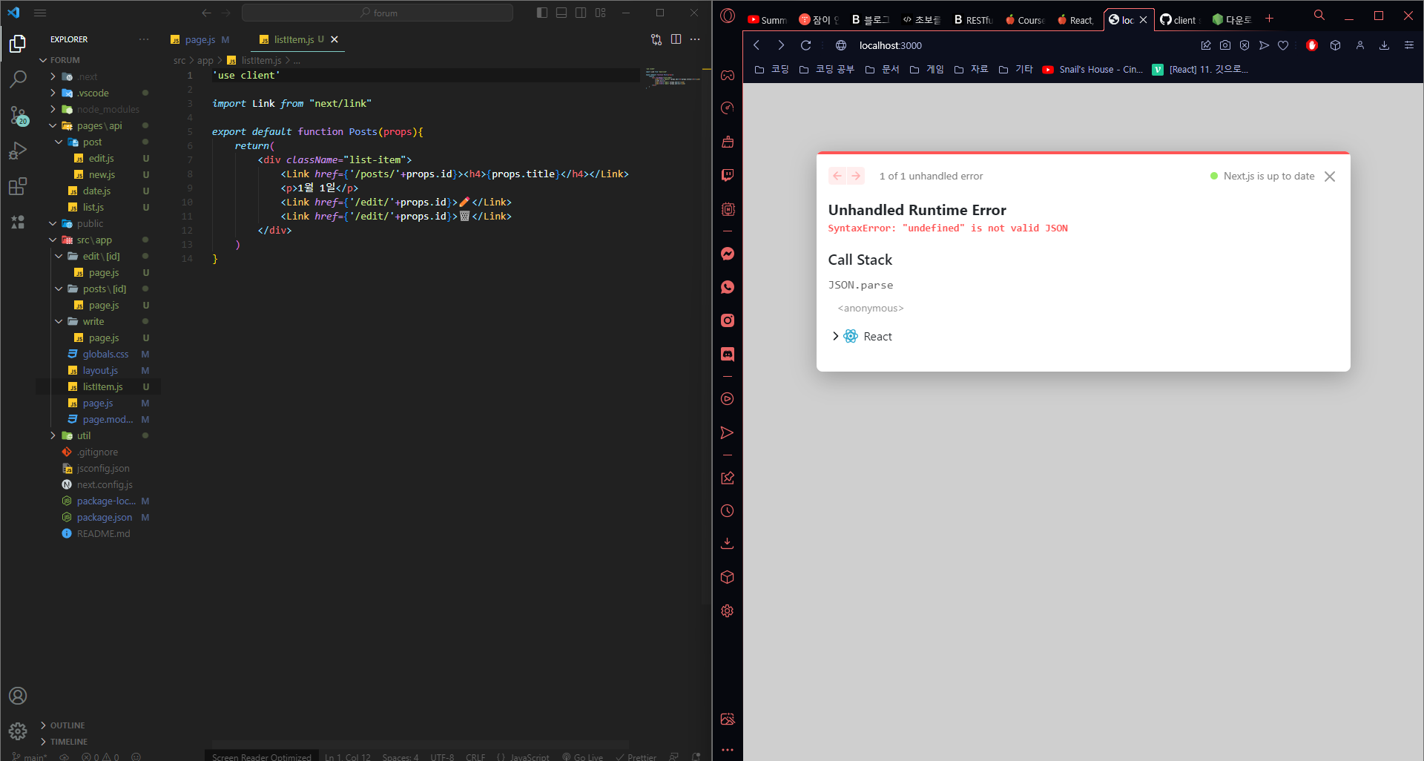Collapse the src\app folder
This screenshot has width=1424, height=761.
(53, 240)
